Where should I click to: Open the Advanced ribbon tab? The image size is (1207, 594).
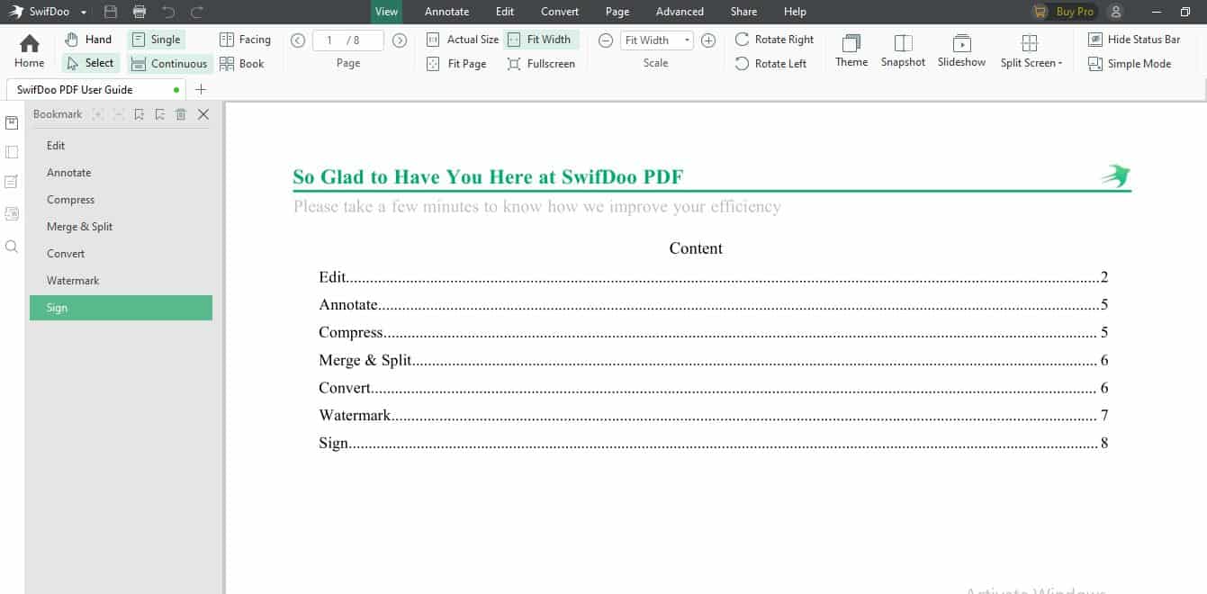point(680,12)
